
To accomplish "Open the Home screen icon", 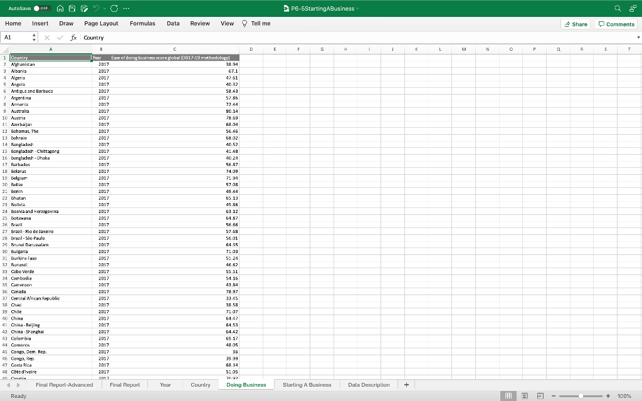I will 60,8.
